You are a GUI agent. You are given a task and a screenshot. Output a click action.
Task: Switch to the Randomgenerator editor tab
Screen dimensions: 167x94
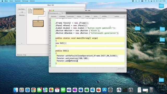tap(54, 13)
